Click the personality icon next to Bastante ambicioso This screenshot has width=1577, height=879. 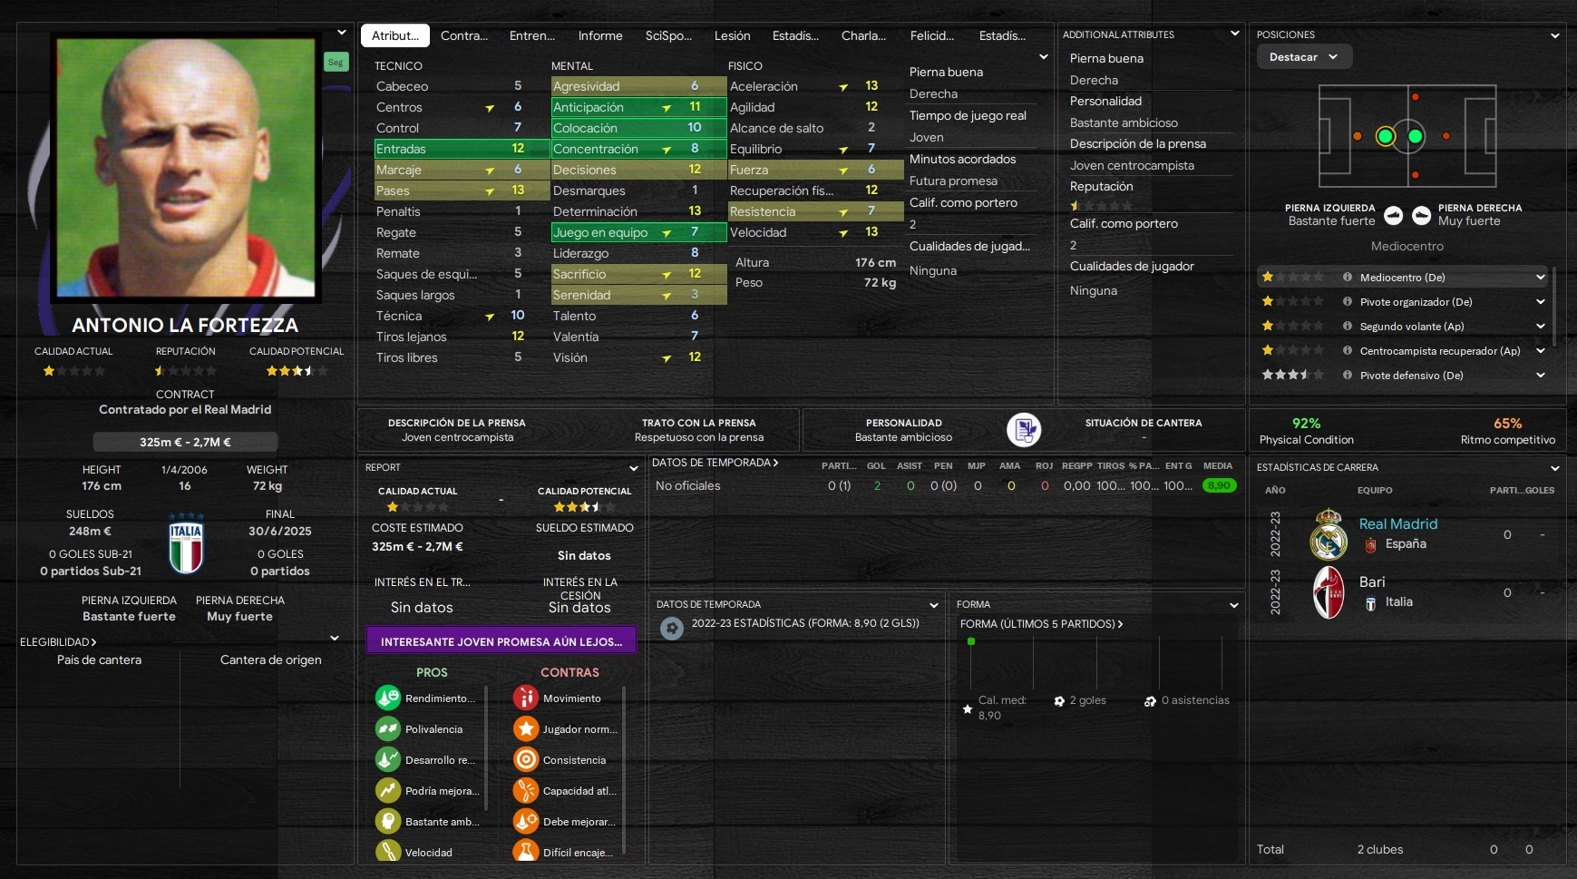coord(1024,430)
